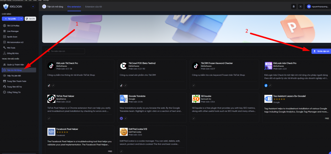
Task: Click the Get 2FA button
Action: [30, 19]
